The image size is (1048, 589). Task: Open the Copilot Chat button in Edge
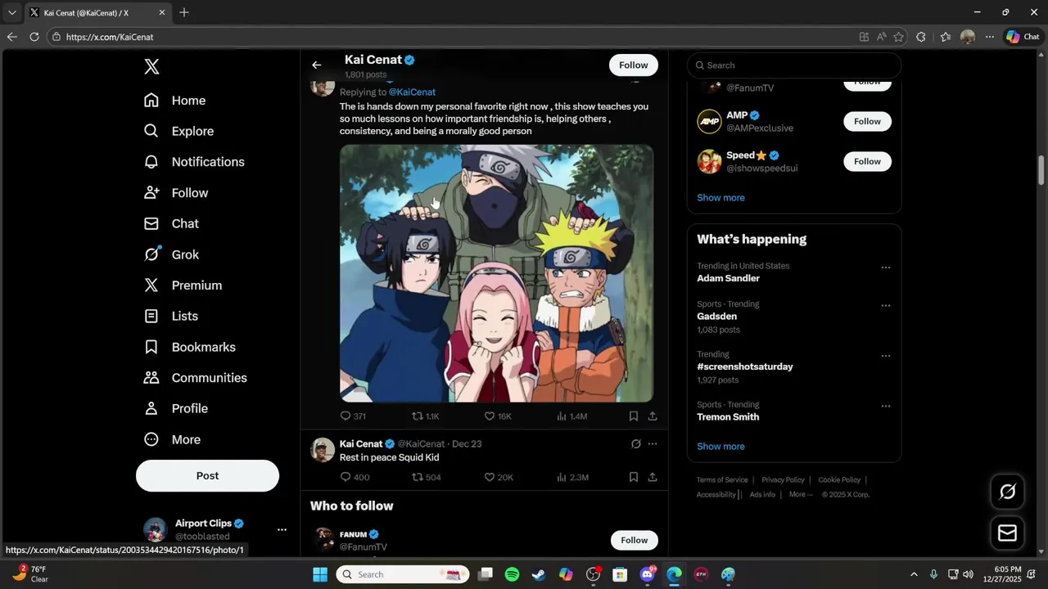click(x=1023, y=37)
